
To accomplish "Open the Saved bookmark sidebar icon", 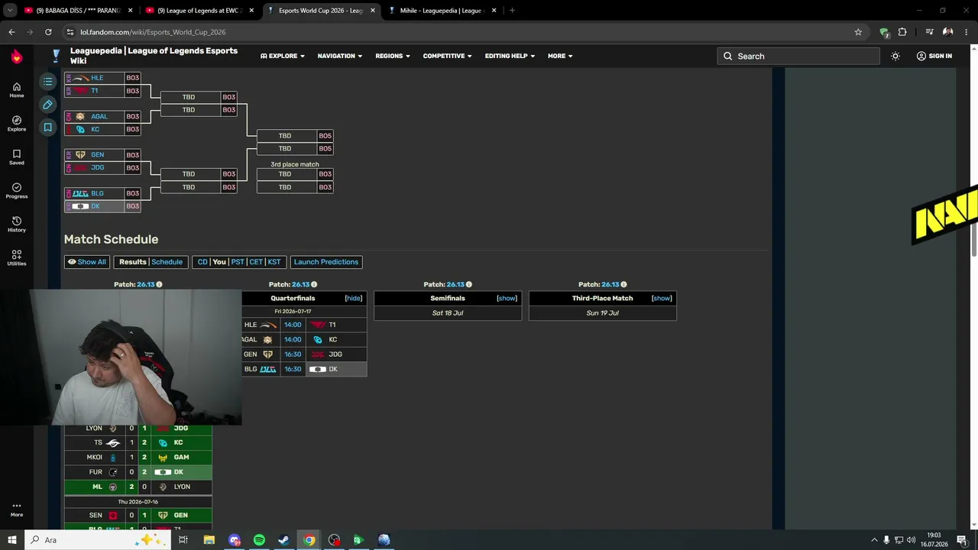I will (x=16, y=157).
